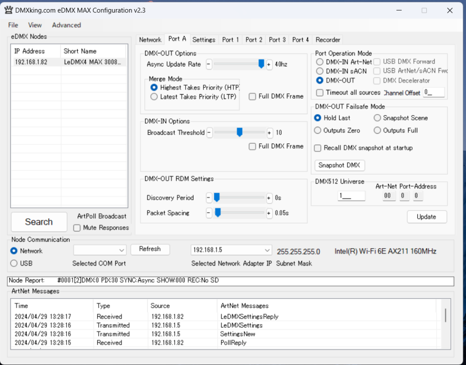Screen dimensions: 466x365
Task: Click the Refresh button
Action: [x=150, y=249]
